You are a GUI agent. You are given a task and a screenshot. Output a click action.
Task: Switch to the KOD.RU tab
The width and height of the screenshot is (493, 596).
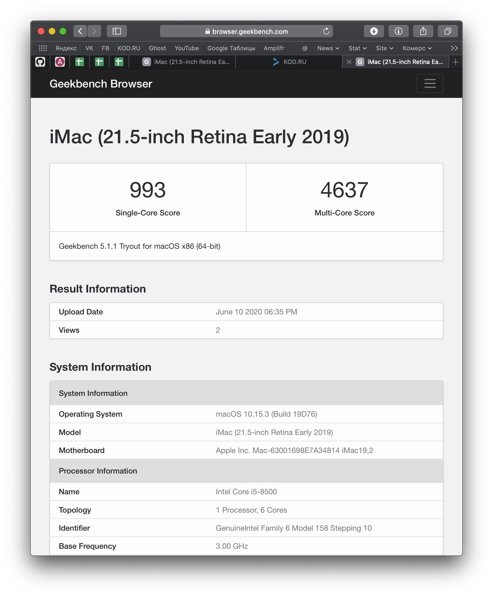click(x=290, y=62)
